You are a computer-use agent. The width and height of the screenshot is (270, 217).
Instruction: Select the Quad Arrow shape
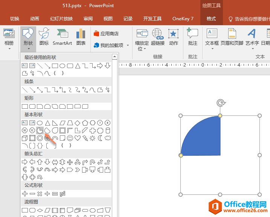tap(70, 162)
